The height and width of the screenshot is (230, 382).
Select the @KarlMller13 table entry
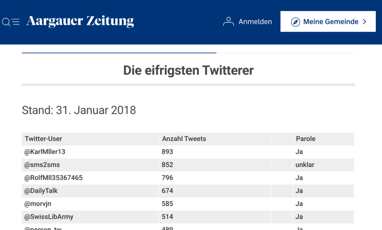point(45,152)
